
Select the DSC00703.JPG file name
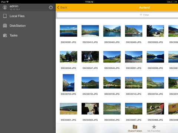pos(69,94)
